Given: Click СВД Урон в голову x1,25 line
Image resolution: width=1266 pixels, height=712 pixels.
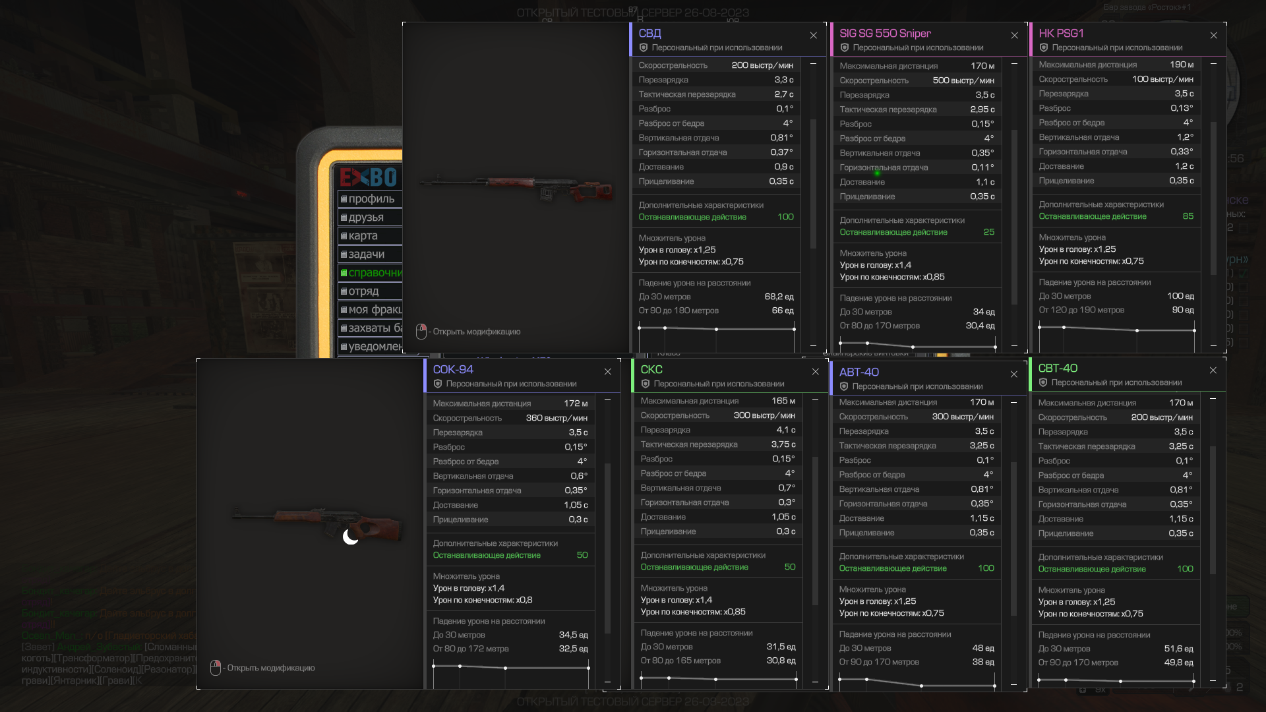Looking at the screenshot, I should [677, 250].
